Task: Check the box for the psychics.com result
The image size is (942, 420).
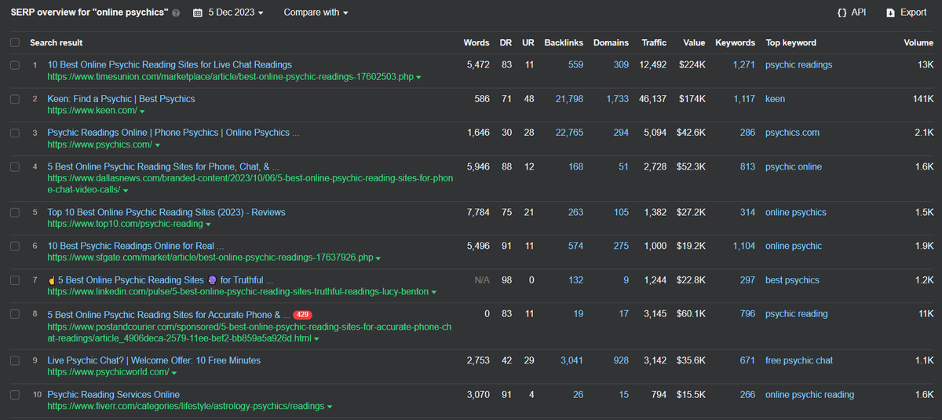Action: pos(15,133)
